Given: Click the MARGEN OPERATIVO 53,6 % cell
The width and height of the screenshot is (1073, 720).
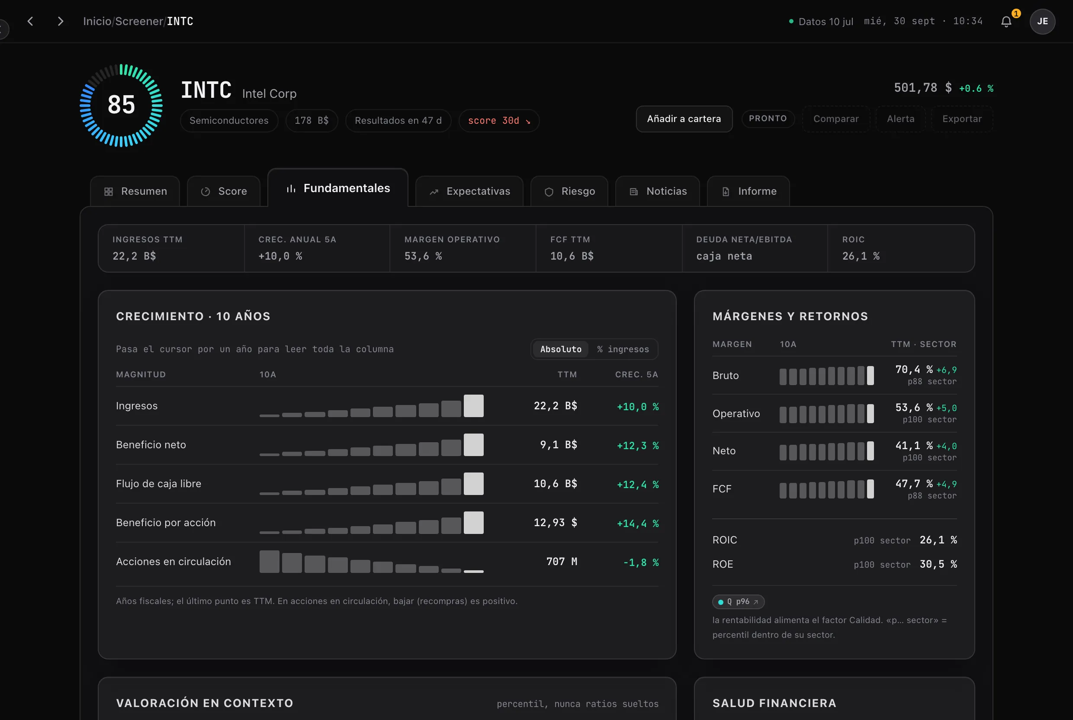Looking at the screenshot, I should (463, 248).
